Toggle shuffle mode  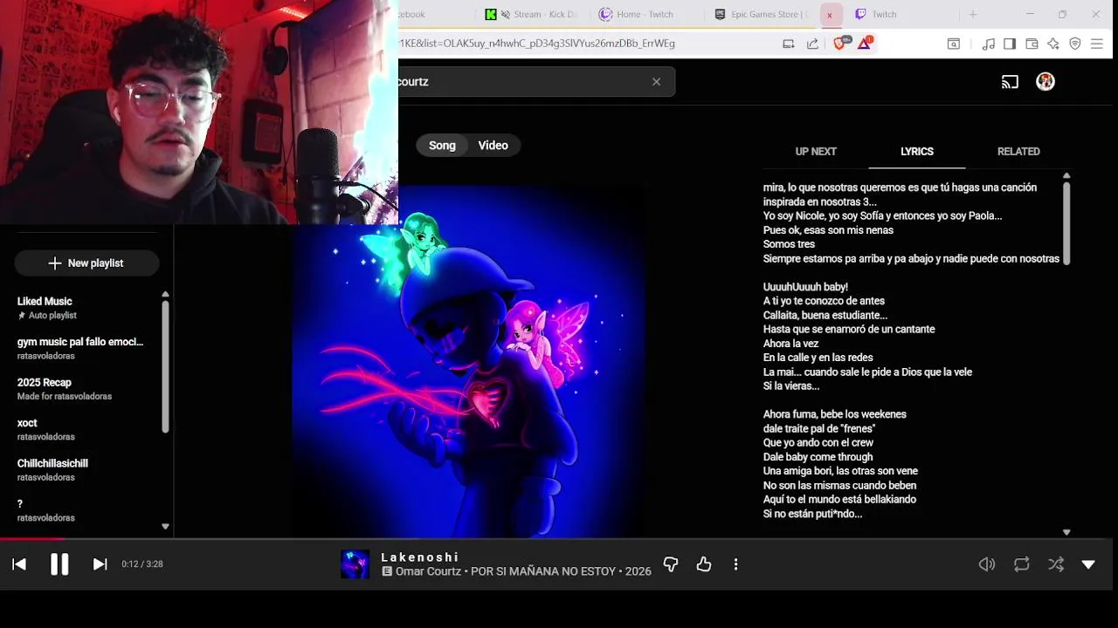(x=1056, y=564)
